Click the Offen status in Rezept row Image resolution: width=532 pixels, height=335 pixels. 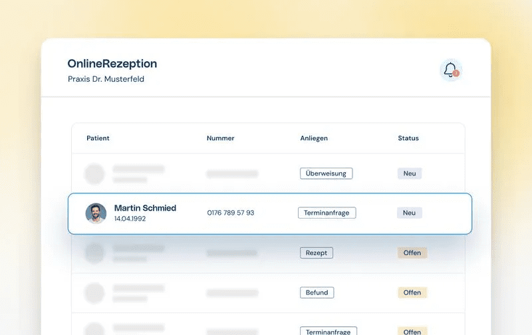coord(412,253)
